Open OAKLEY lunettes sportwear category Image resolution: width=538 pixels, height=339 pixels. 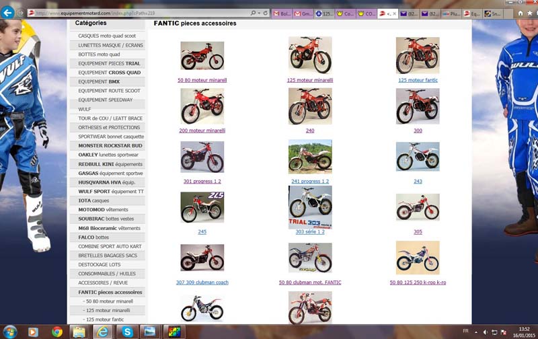pos(107,155)
